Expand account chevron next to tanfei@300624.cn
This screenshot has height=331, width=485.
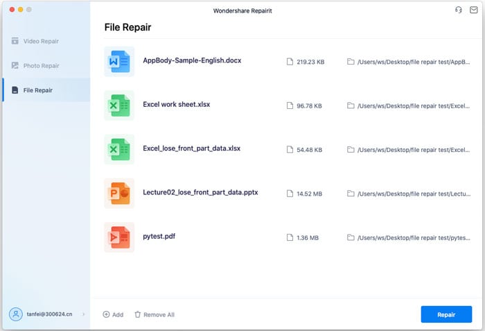84,314
